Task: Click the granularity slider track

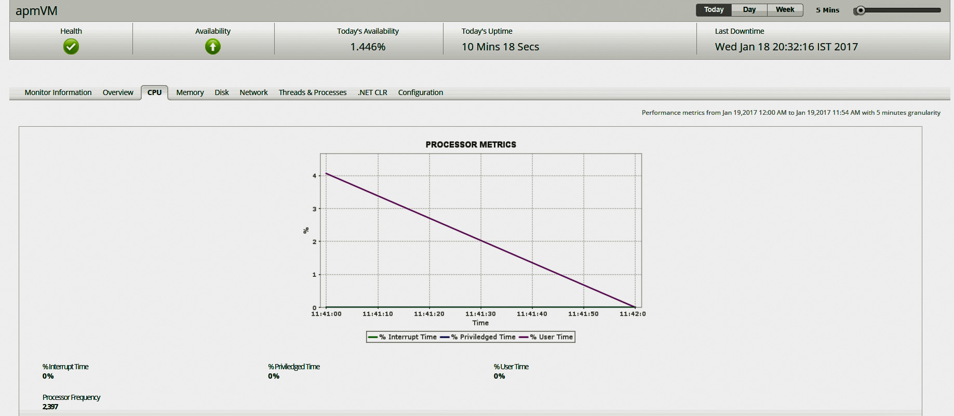Action: [x=897, y=10]
